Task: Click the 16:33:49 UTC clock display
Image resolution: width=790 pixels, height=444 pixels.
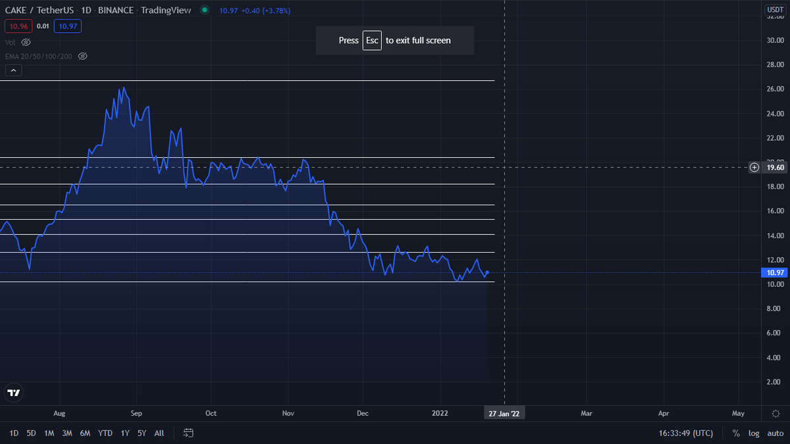Action: tap(685, 433)
